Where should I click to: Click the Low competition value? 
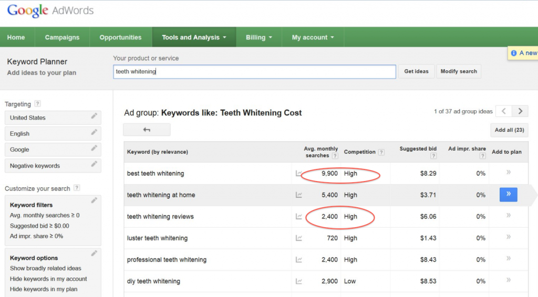click(349, 281)
